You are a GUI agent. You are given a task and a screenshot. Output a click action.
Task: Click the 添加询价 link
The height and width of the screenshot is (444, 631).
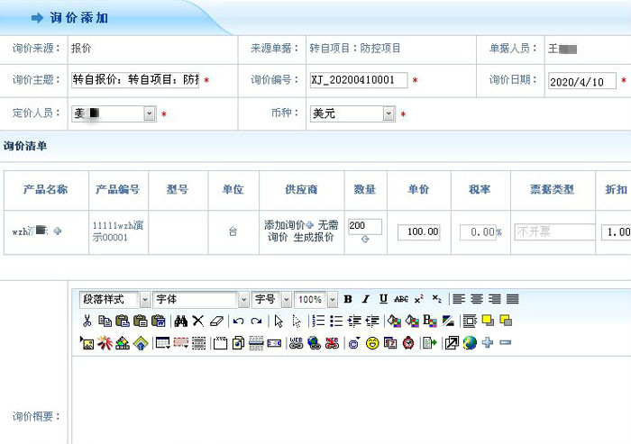285,224
